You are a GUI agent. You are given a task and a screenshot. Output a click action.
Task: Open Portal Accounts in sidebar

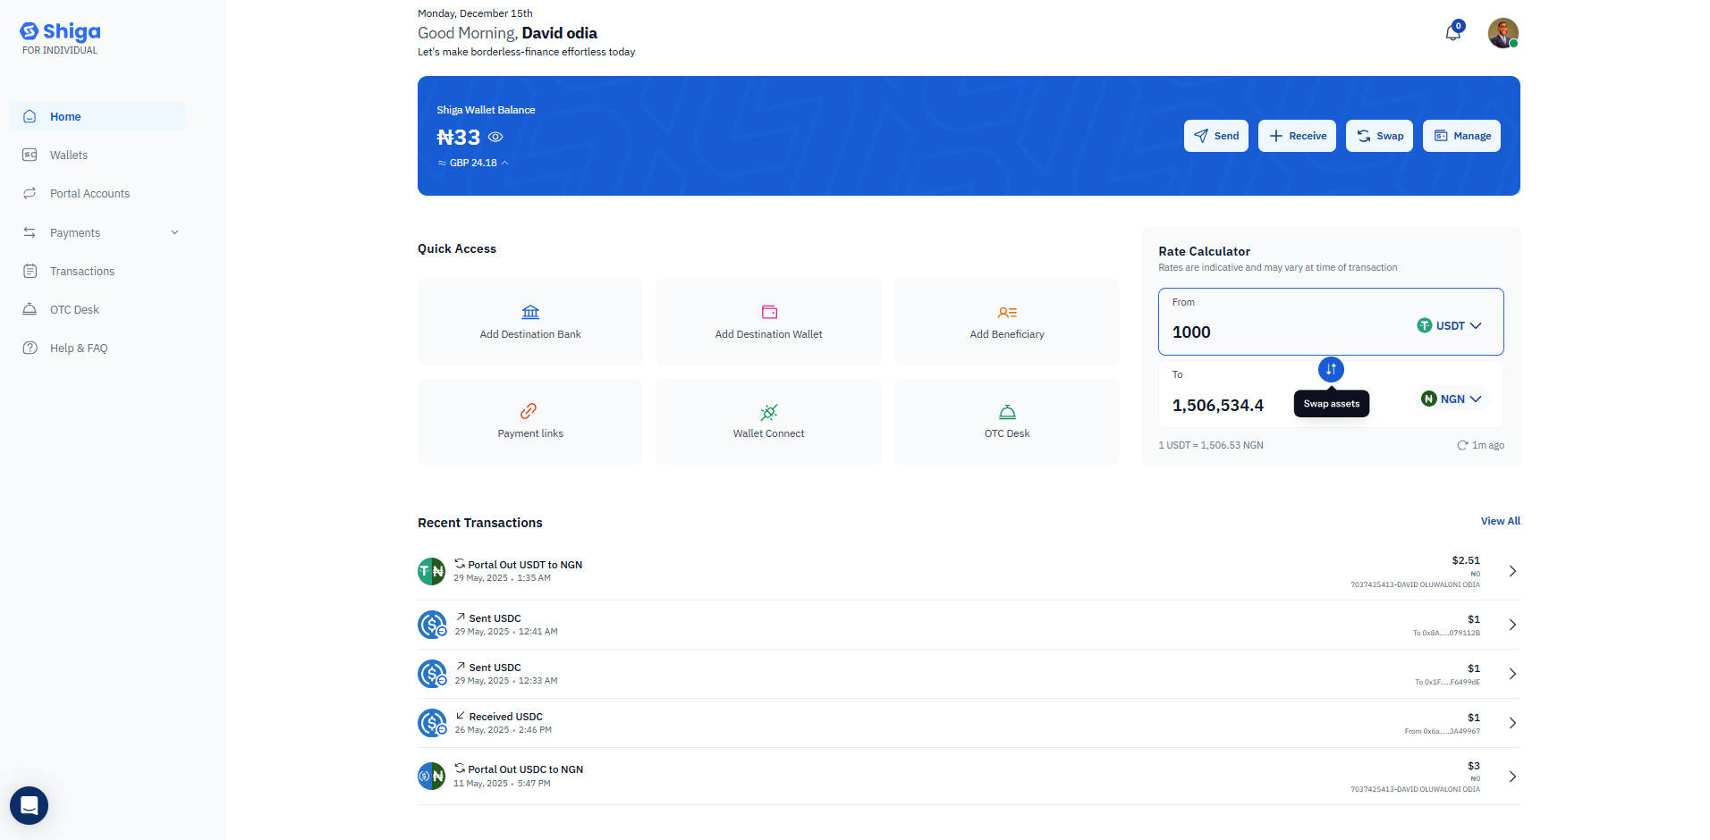98,193
